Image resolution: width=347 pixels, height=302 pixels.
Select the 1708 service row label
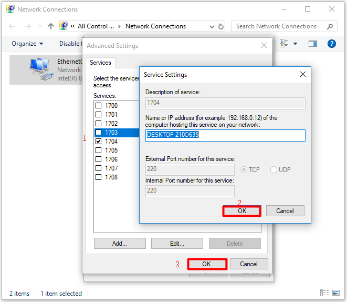click(111, 177)
